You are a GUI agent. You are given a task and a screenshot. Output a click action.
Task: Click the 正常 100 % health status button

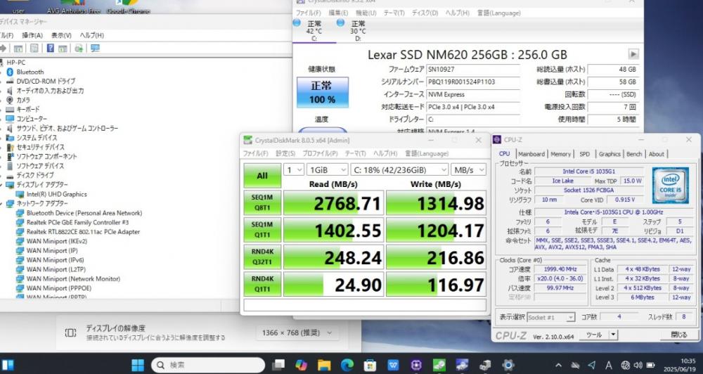[x=323, y=92]
